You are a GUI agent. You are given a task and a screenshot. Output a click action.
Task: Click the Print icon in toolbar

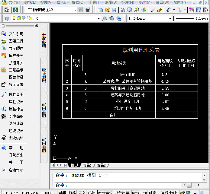click(x=123, y=10)
